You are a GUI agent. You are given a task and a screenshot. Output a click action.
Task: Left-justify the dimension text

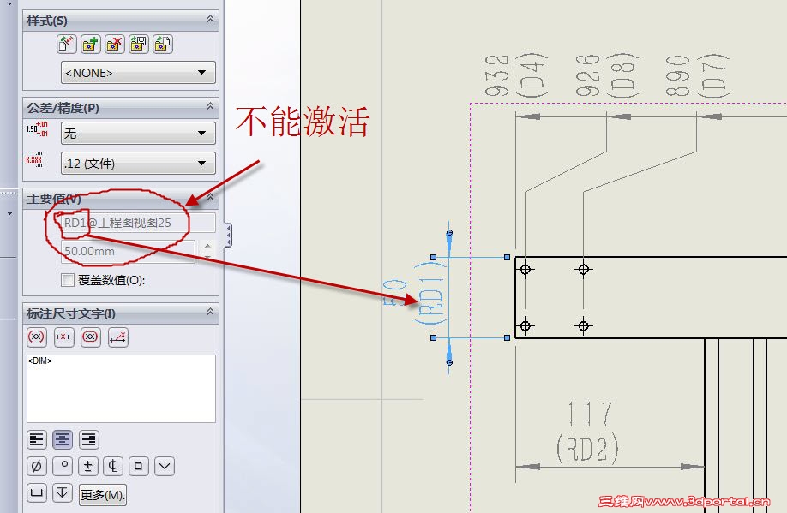[37, 440]
